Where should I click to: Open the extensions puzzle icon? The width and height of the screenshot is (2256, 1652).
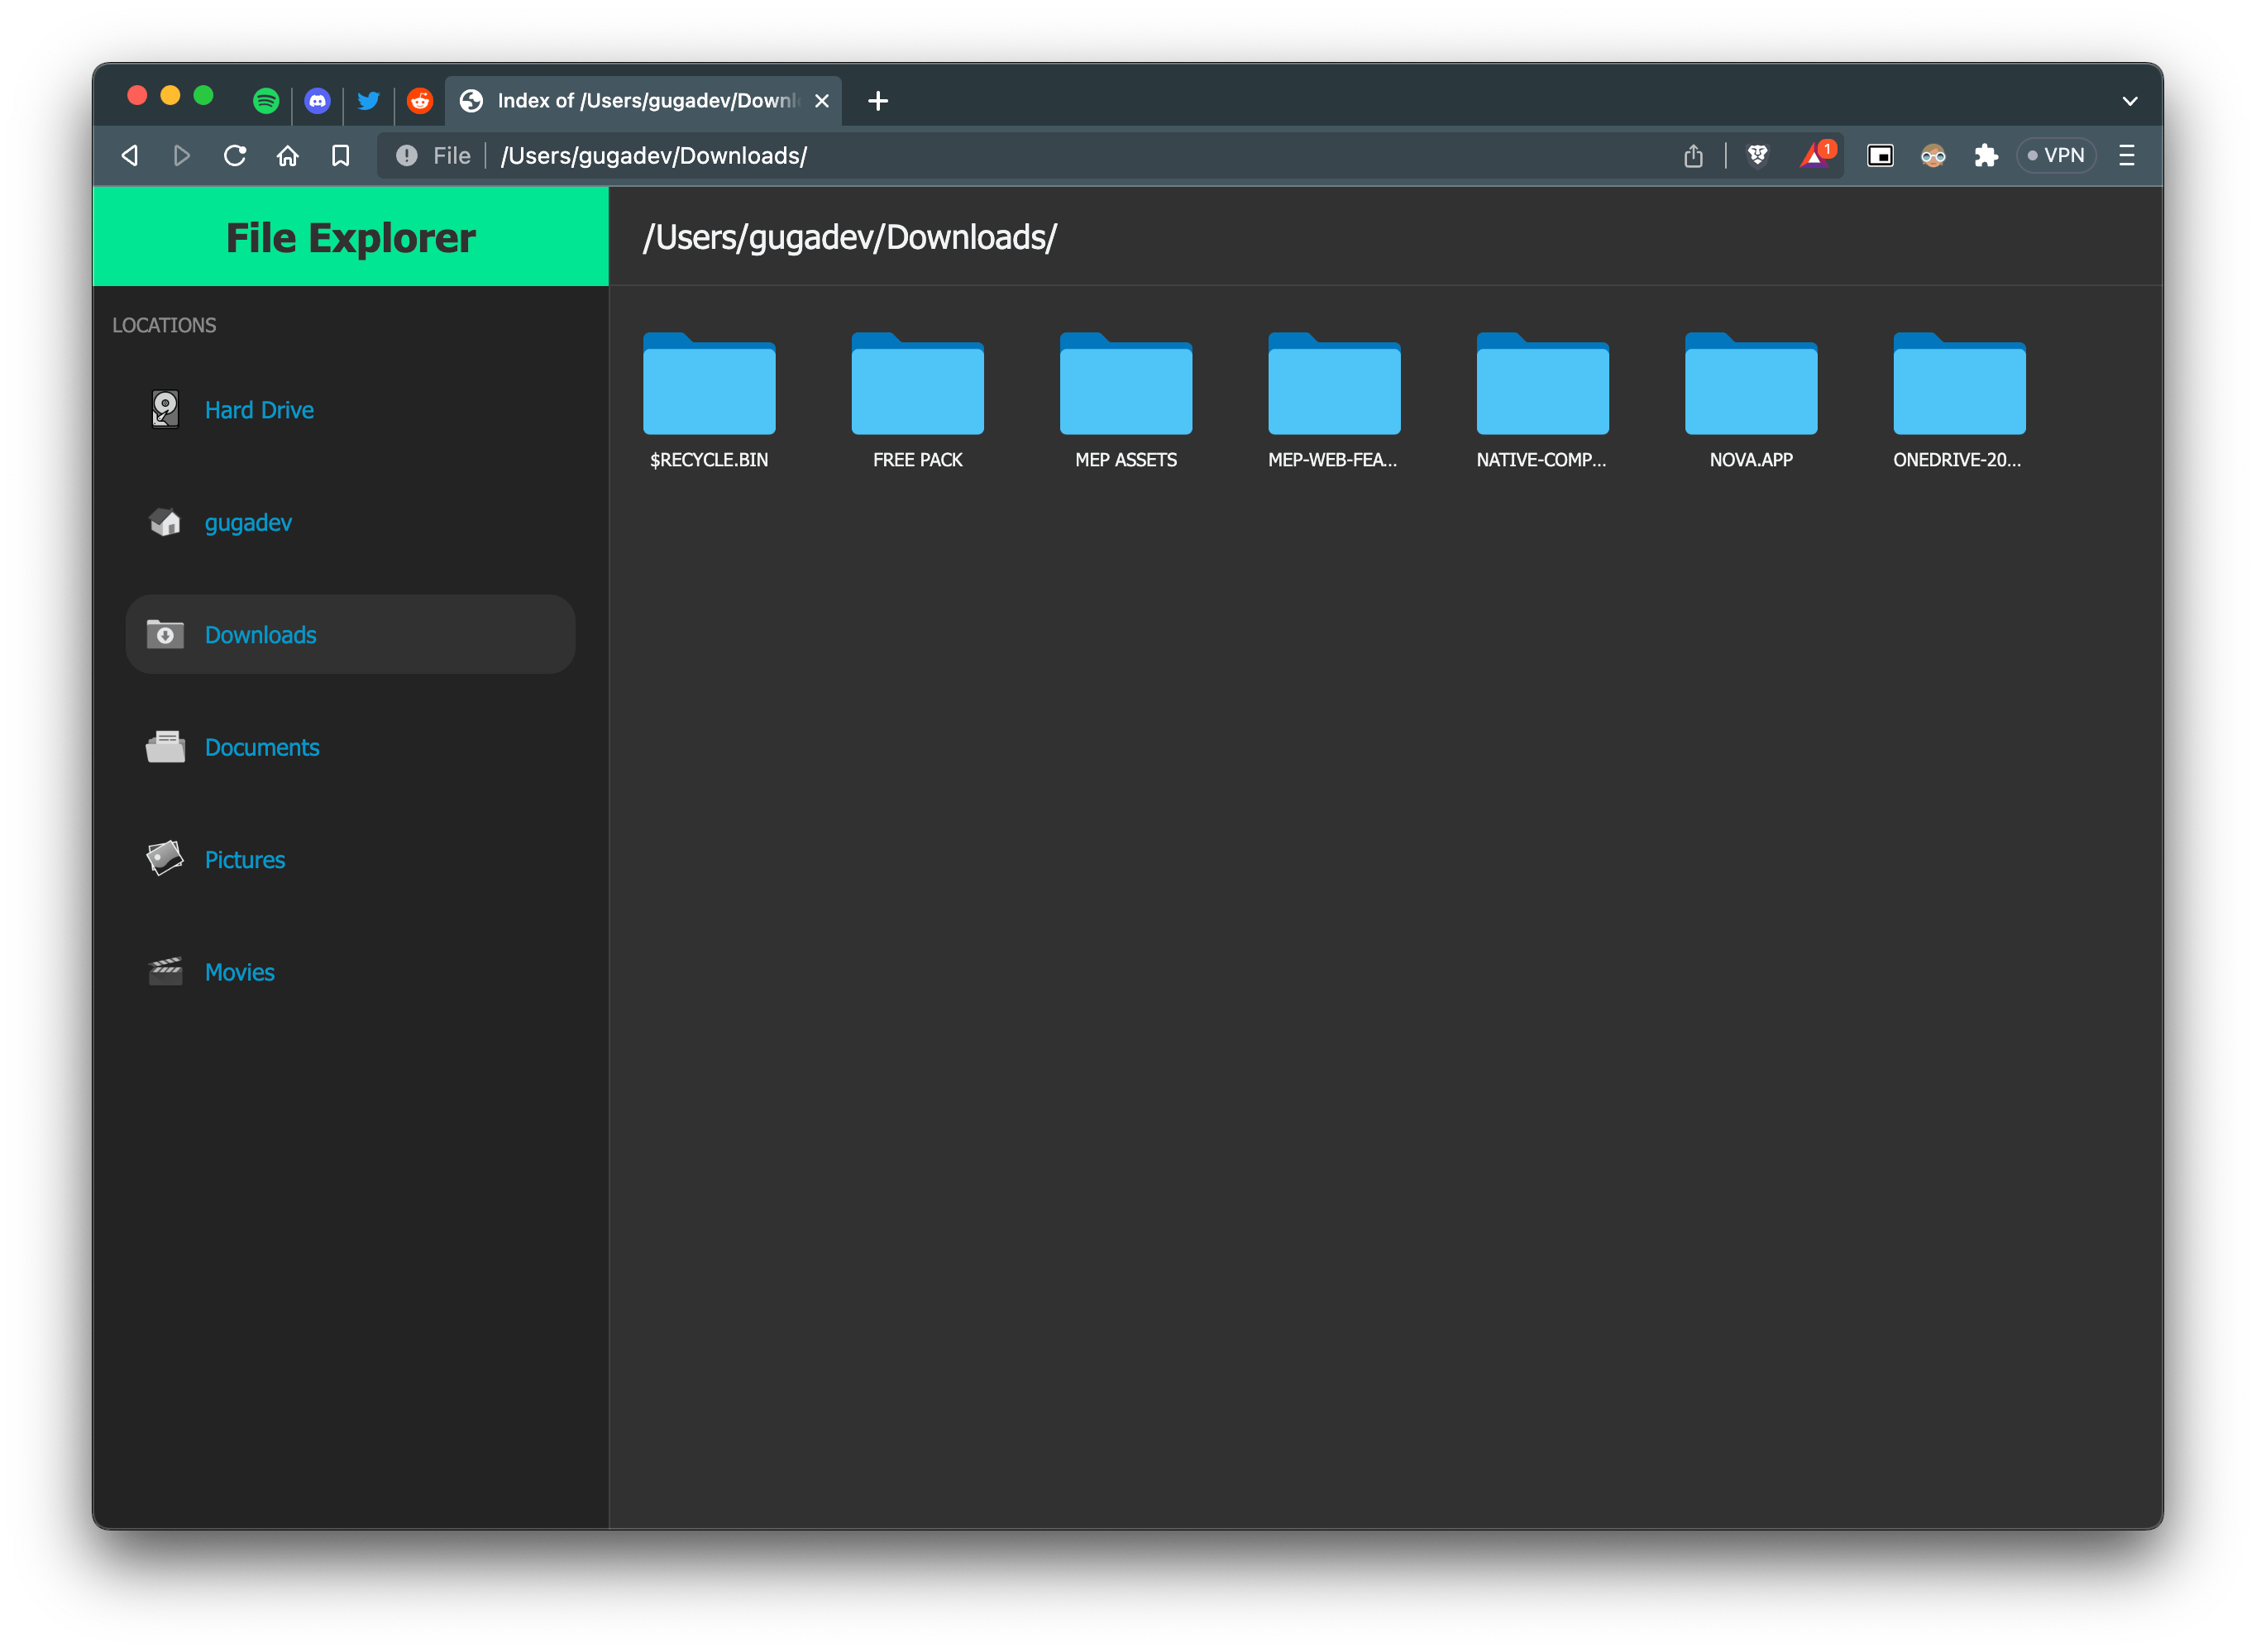[1986, 155]
